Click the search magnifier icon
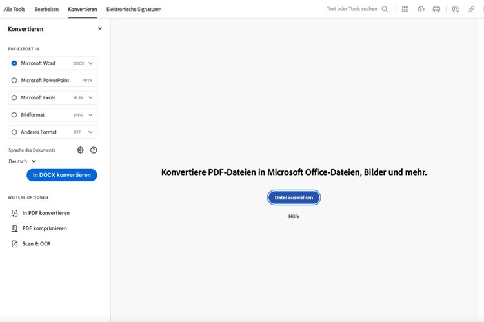 pyautogui.click(x=385, y=9)
